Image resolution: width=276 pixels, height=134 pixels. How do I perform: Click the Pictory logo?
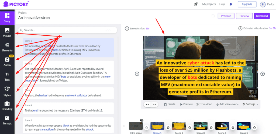[x=16, y=4]
